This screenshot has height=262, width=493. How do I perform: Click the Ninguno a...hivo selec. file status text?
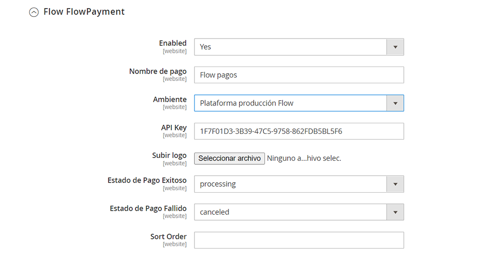pos(304,158)
